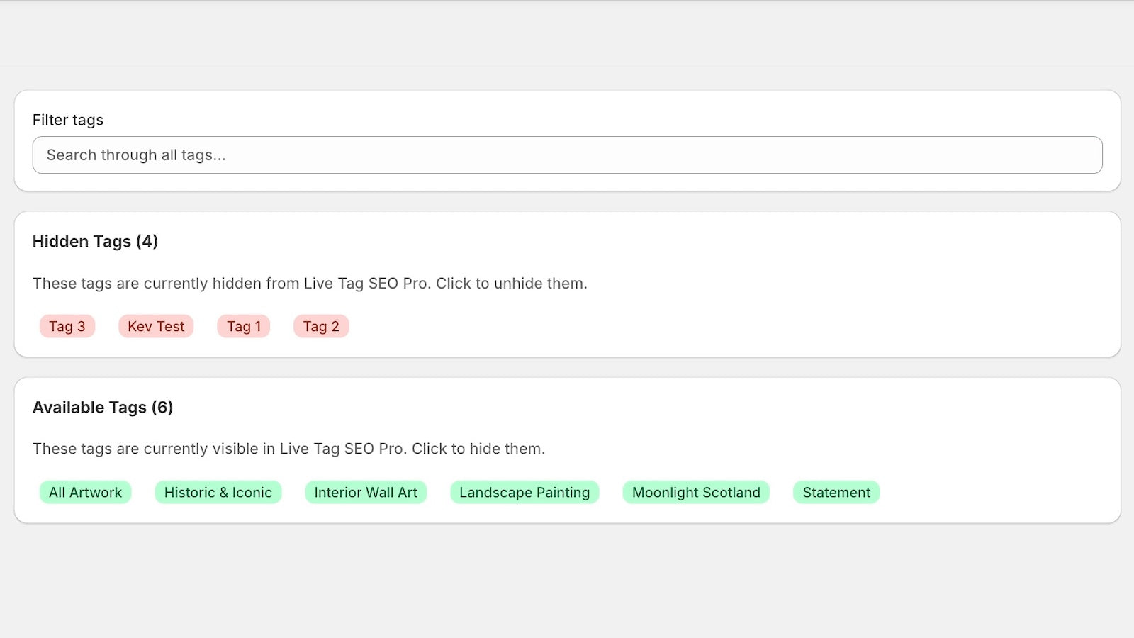Hide the 'Moonlight Scotland' tag
Viewport: 1134px width, 638px height.
pos(696,492)
